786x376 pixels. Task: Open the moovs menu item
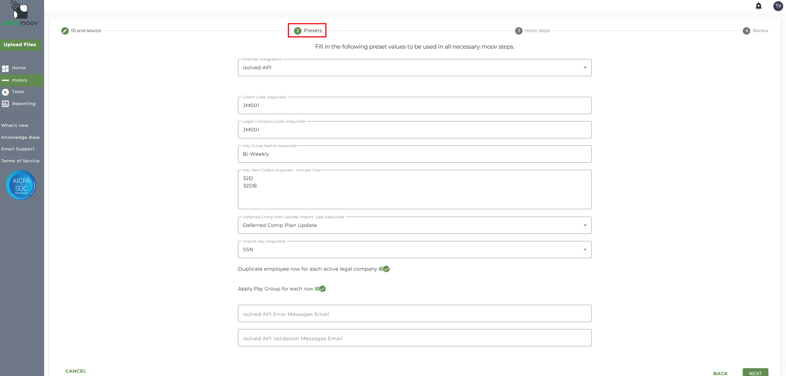[19, 80]
